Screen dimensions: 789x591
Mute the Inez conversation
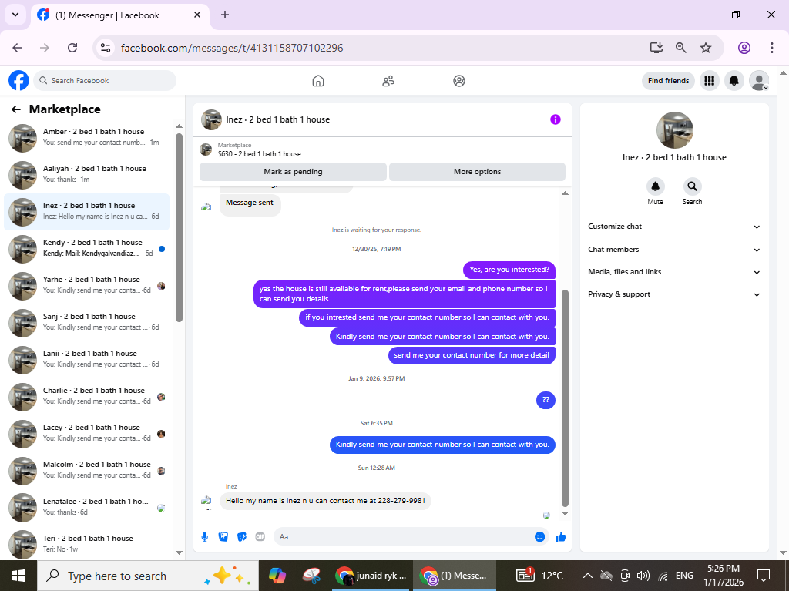click(655, 186)
